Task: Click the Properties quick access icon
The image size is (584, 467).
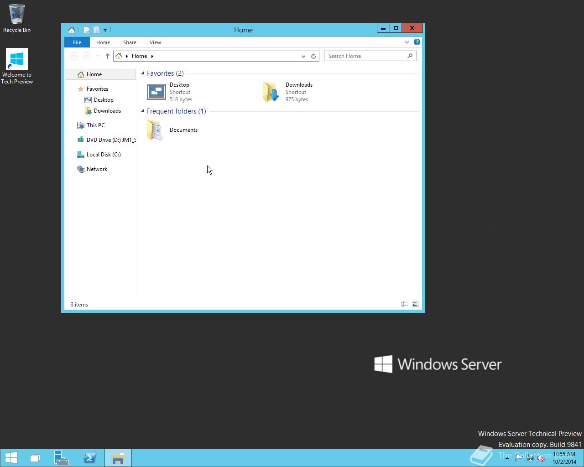Action: click(x=86, y=30)
